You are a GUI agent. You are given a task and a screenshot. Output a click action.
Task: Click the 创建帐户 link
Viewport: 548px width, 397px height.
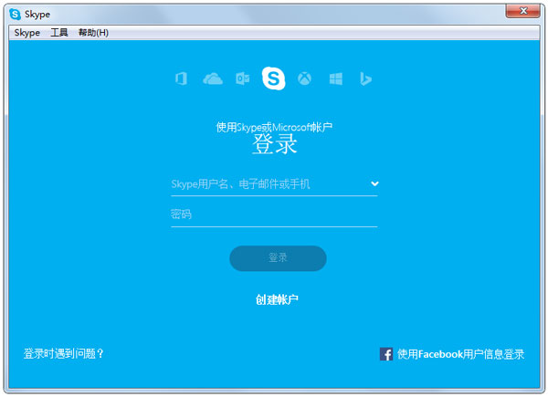point(277,299)
